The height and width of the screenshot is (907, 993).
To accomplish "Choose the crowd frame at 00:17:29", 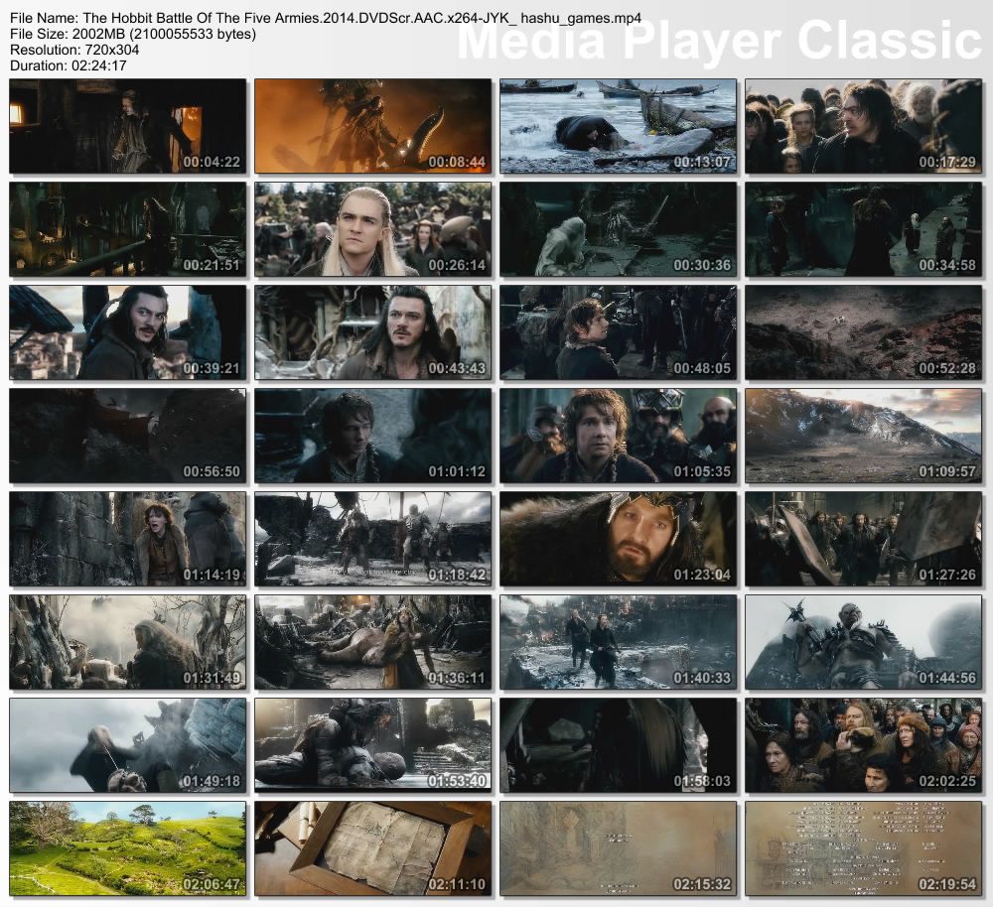I will (863, 126).
